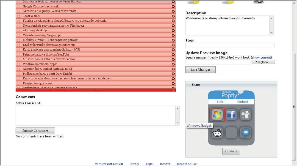This screenshot has height=166, width=297.
Task: Click arrow icon for Musashi cooler VGA row
Action: pos(173,60)
